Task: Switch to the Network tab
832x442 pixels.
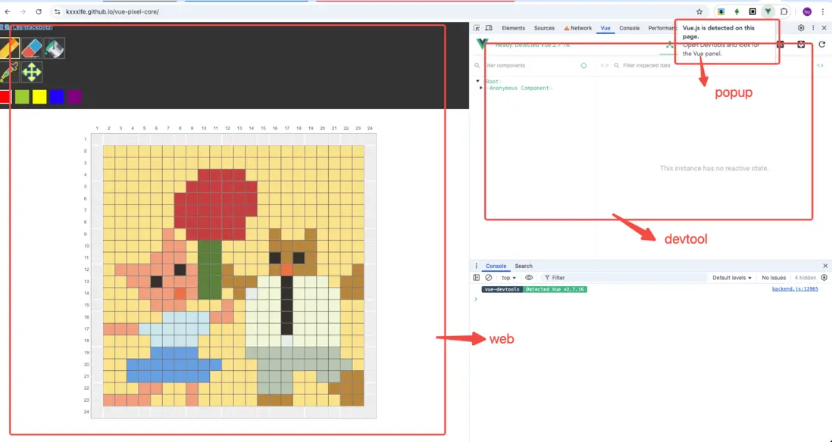Action: 578,28
